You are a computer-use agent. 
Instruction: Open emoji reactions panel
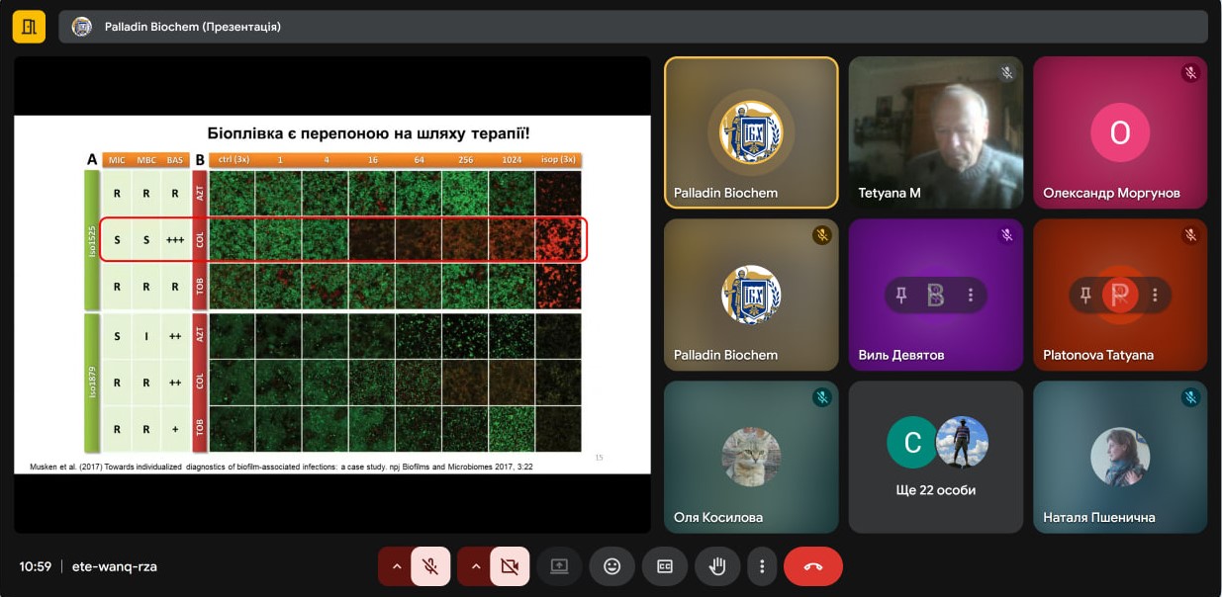611,566
